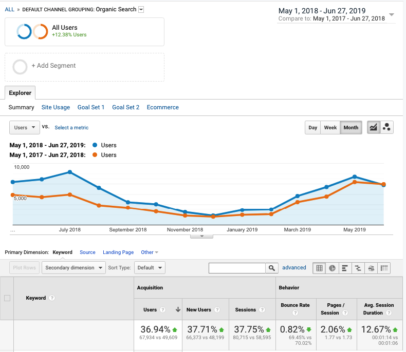Image resolution: width=406 pixels, height=352 pixels.
Task: Switch to motion chart view icon
Action: pos(387,127)
